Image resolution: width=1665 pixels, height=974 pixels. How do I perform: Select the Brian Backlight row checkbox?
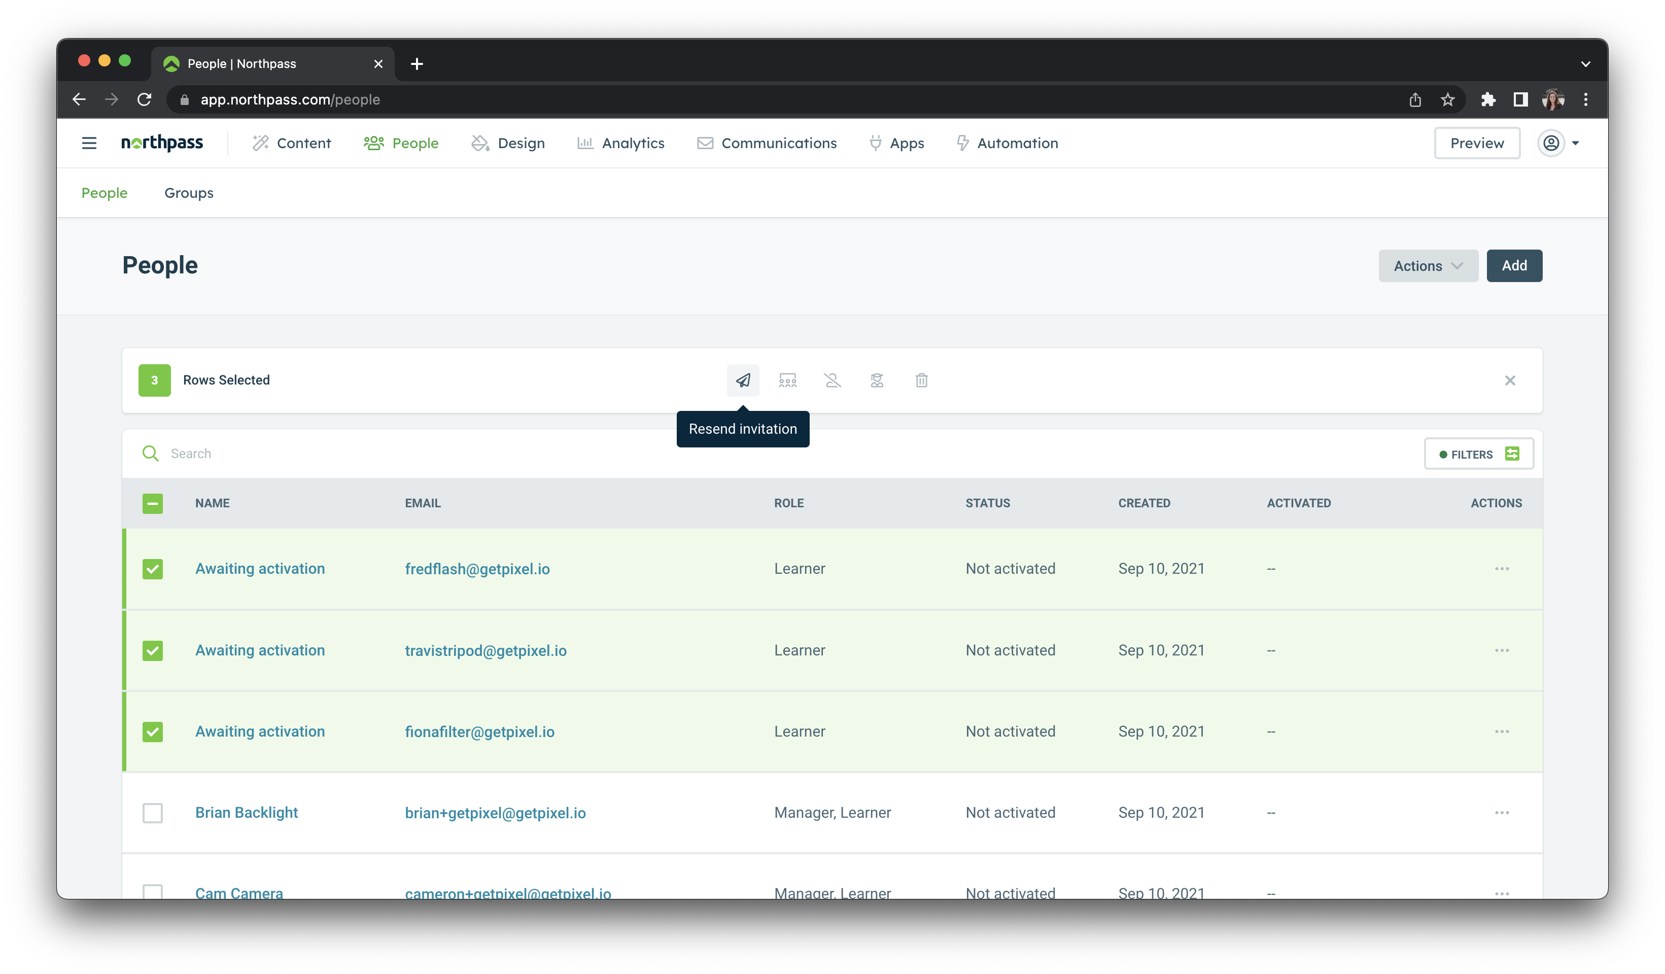153,813
